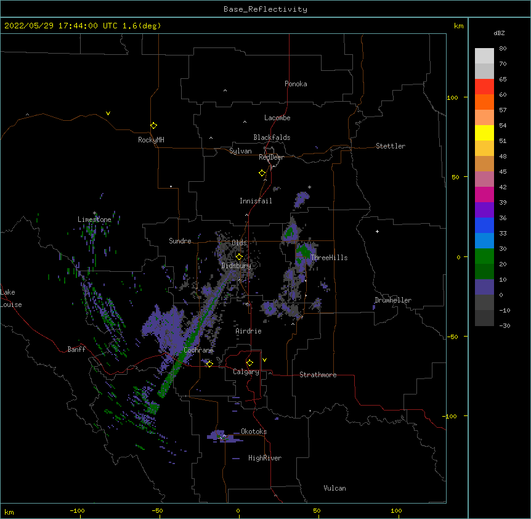Click the Okotoks label
531x519 pixels.
coord(254,431)
